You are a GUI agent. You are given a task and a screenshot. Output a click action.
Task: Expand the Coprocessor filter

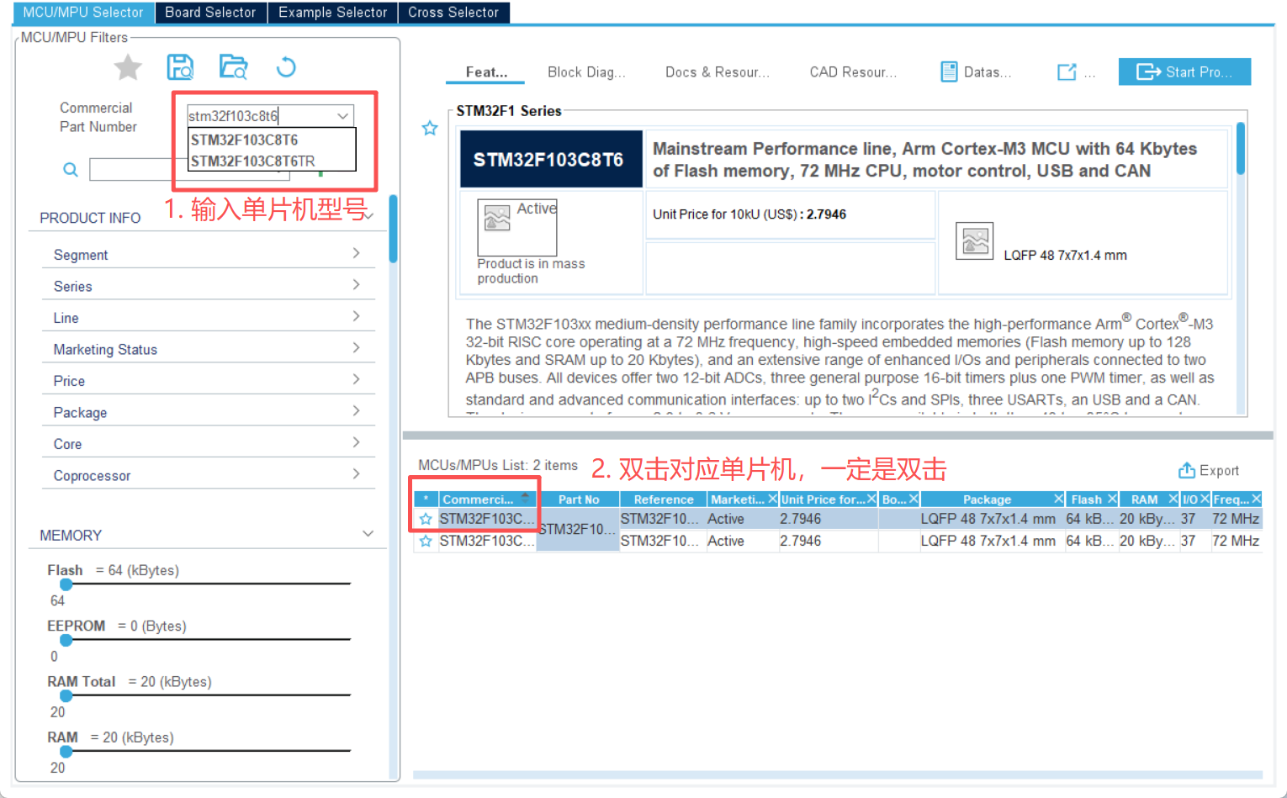click(x=357, y=473)
